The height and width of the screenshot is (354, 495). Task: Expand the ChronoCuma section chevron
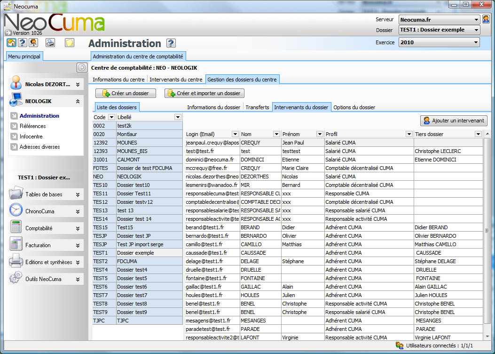(x=78, y=211)
